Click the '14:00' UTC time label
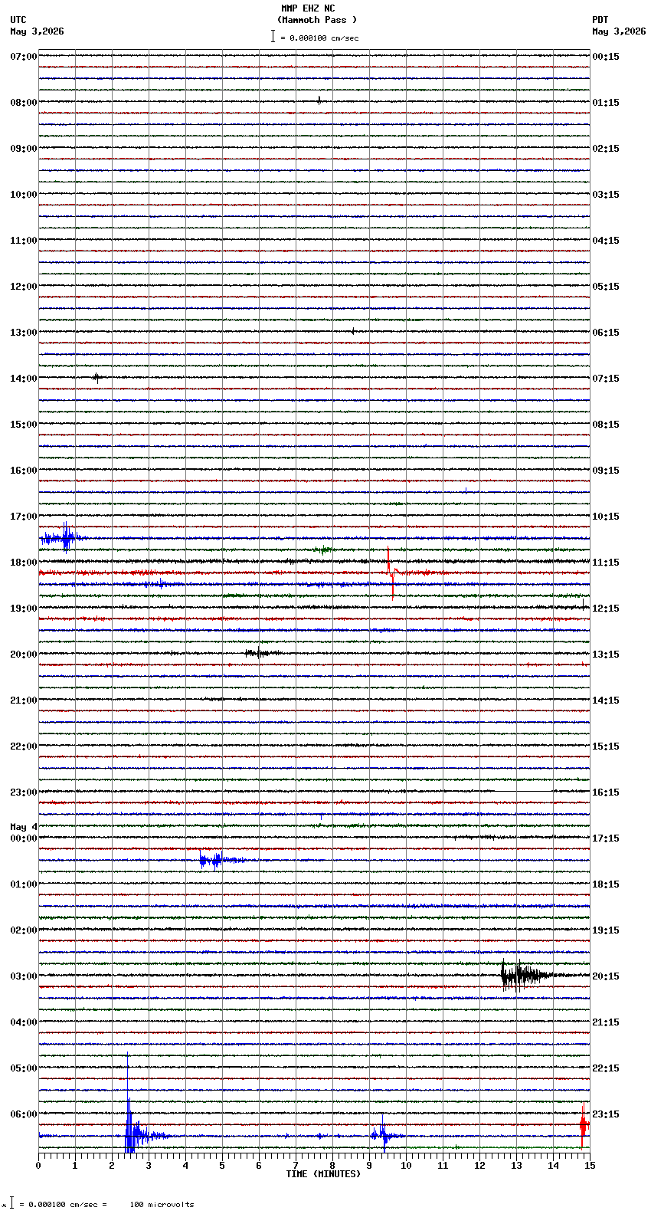The image size is (651, 1214). coord(24,379)
